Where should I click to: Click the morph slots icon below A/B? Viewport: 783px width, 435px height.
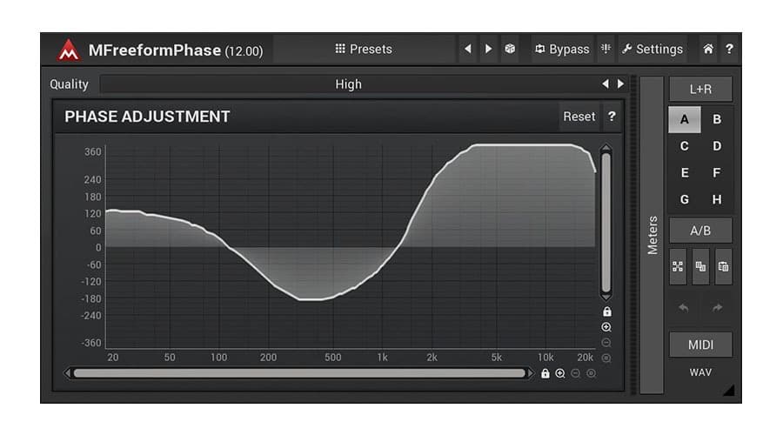point(678,267)
